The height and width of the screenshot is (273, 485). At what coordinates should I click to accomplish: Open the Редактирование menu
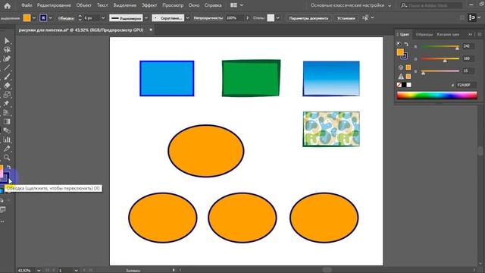tap(54, 5)
